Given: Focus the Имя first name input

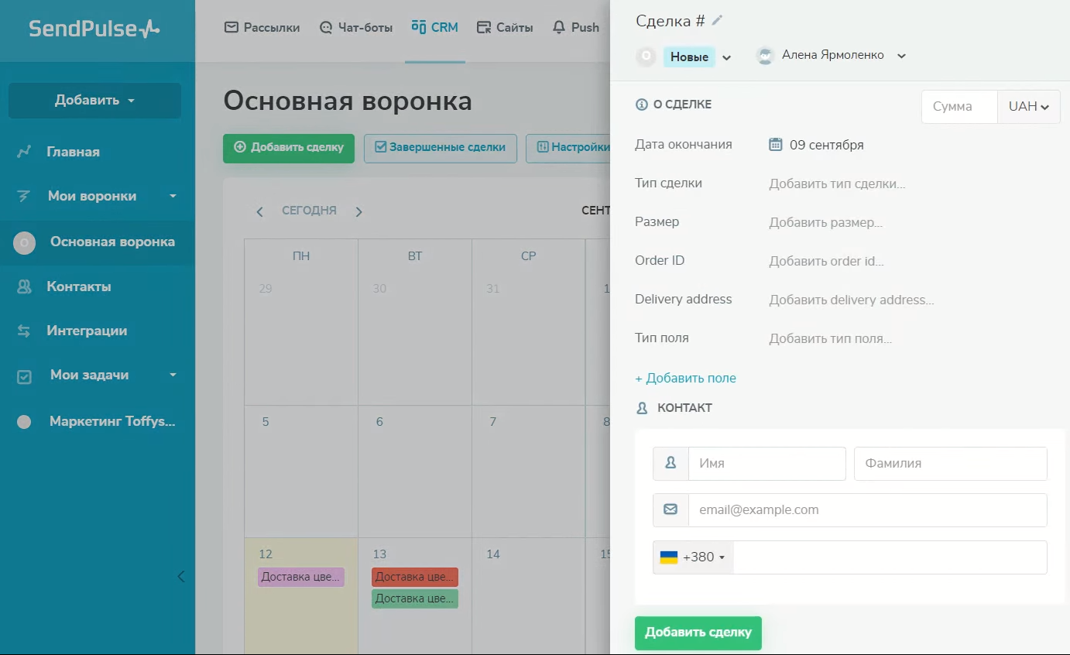Looking at the screenshot, I should pos(766,464).
